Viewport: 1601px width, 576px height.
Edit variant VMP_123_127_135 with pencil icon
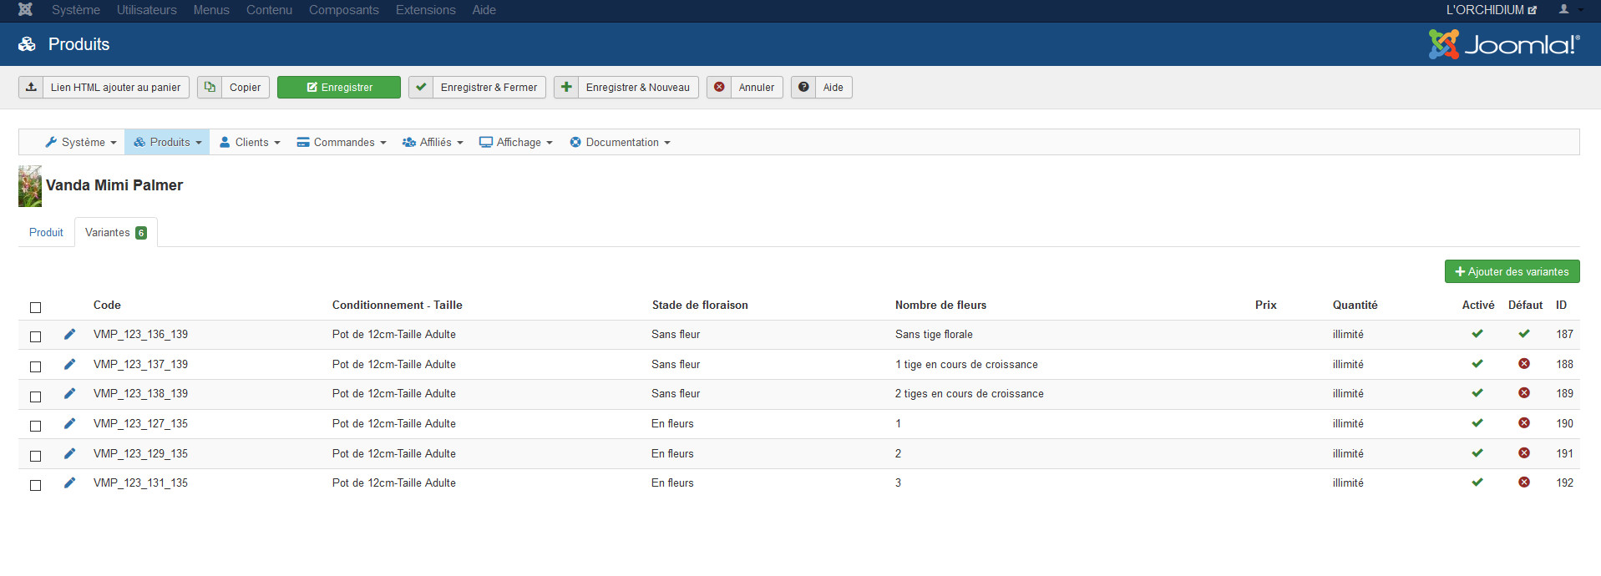69,423
